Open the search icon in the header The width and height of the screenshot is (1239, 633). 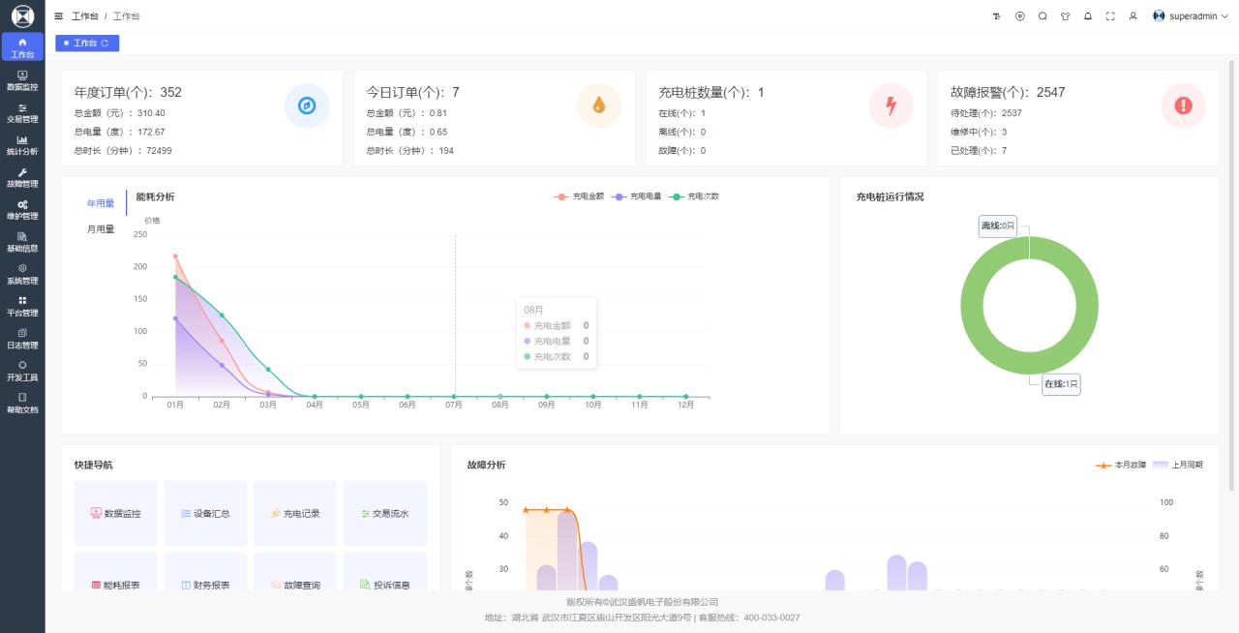pos(1043,16)
